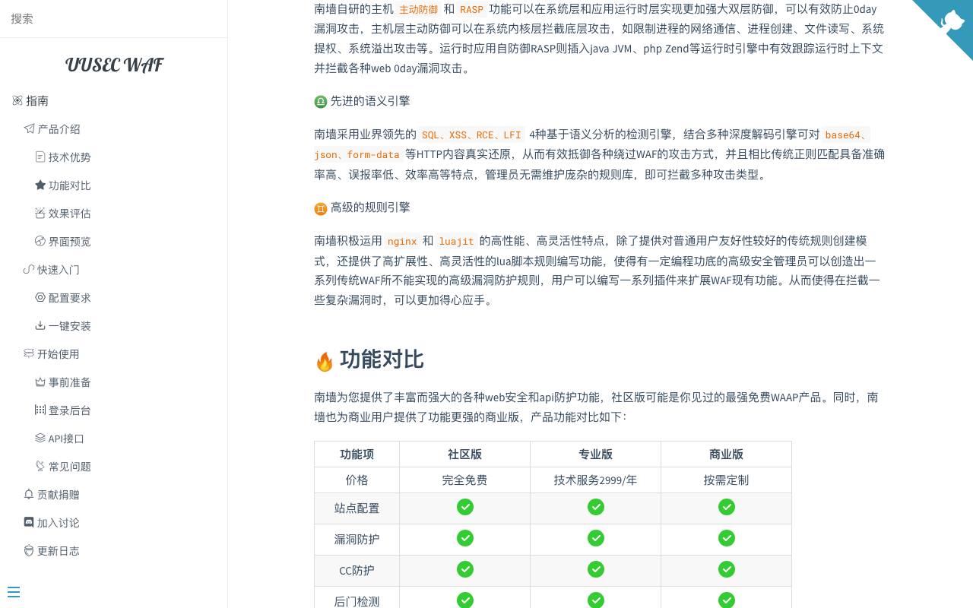Click the 完全免费 price cell
973x608 pixels.
pyautogui.click(x=464, y=480)
